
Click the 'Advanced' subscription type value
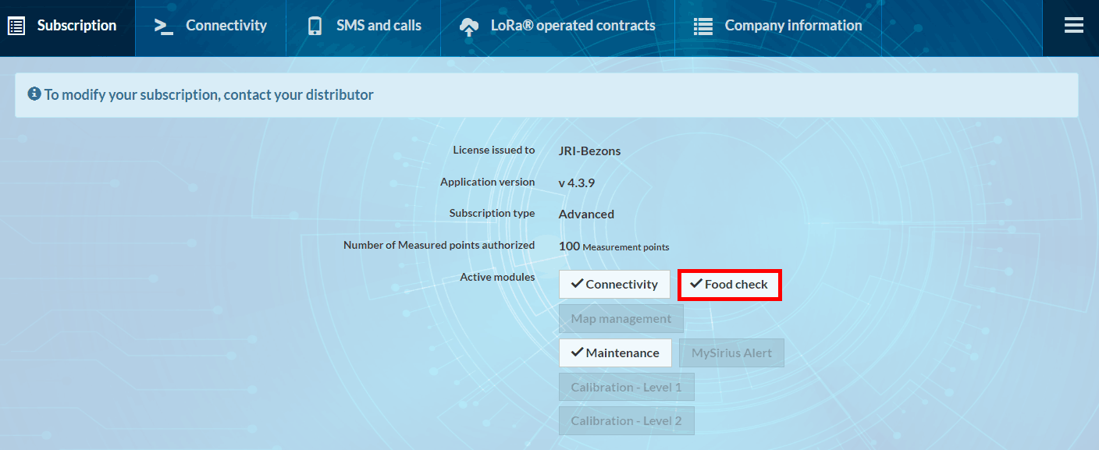click(586, 214)
